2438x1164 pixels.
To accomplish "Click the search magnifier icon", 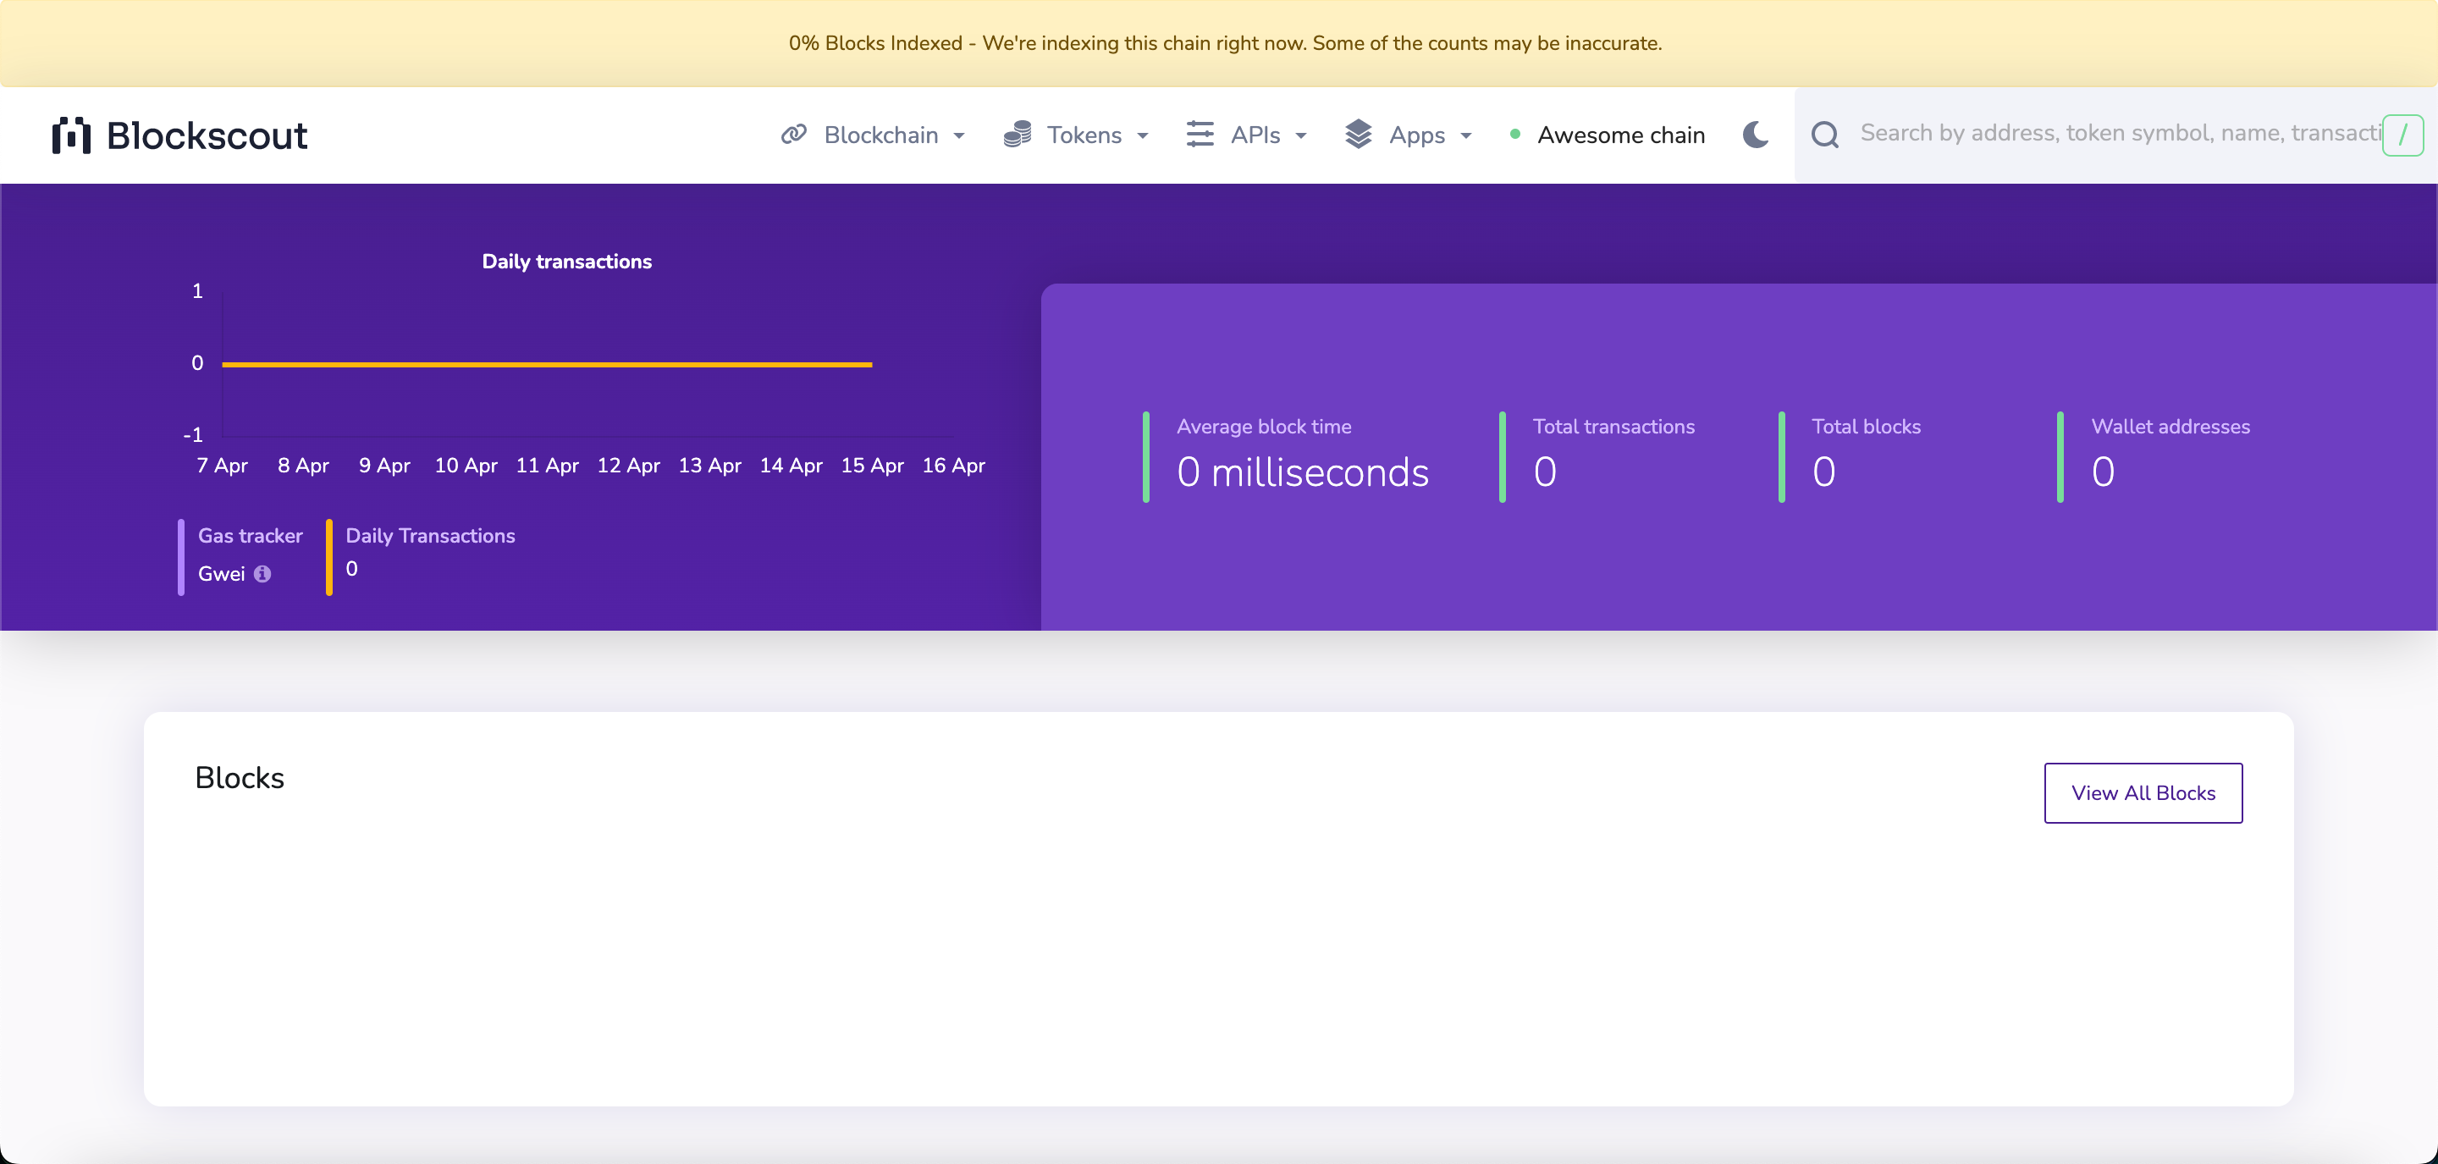I will click(x=1825, y=135).
